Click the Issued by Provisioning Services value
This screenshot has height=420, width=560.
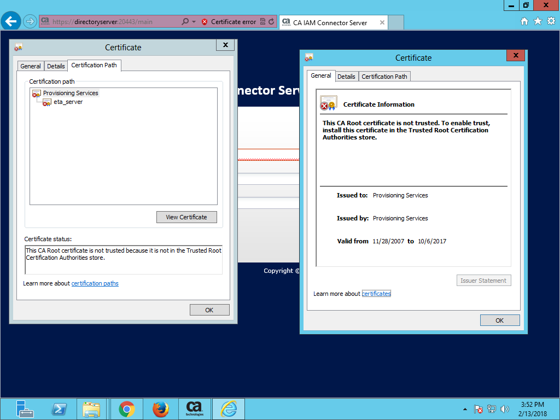(400, 218)
